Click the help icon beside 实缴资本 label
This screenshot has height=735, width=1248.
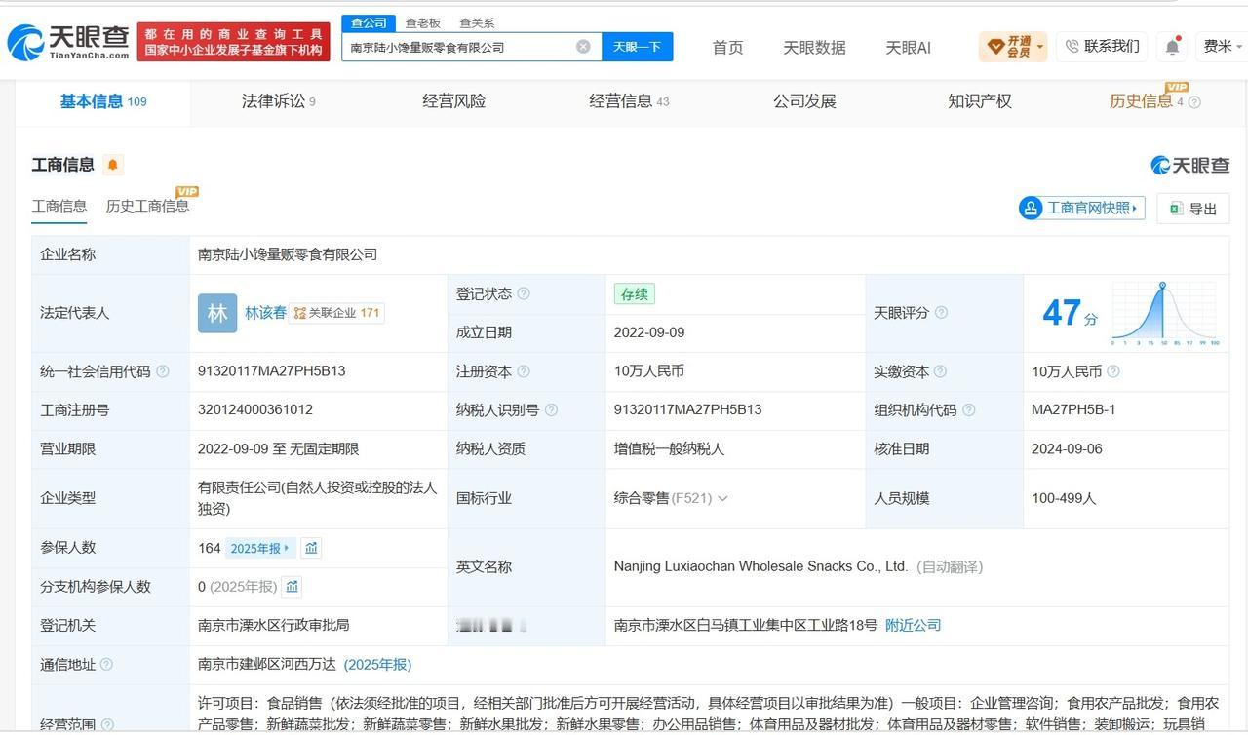(x=940, y=371)
